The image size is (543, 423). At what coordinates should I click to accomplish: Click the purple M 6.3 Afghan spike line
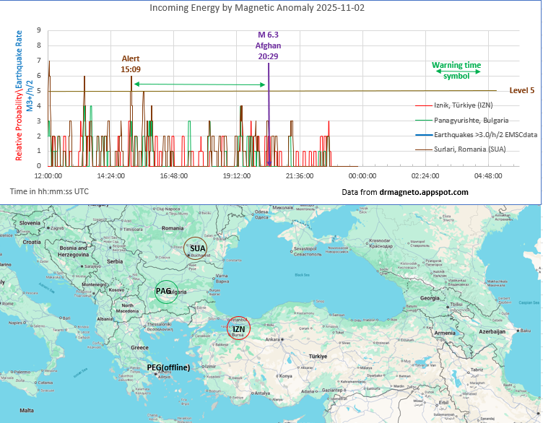(x=269, y=115)
